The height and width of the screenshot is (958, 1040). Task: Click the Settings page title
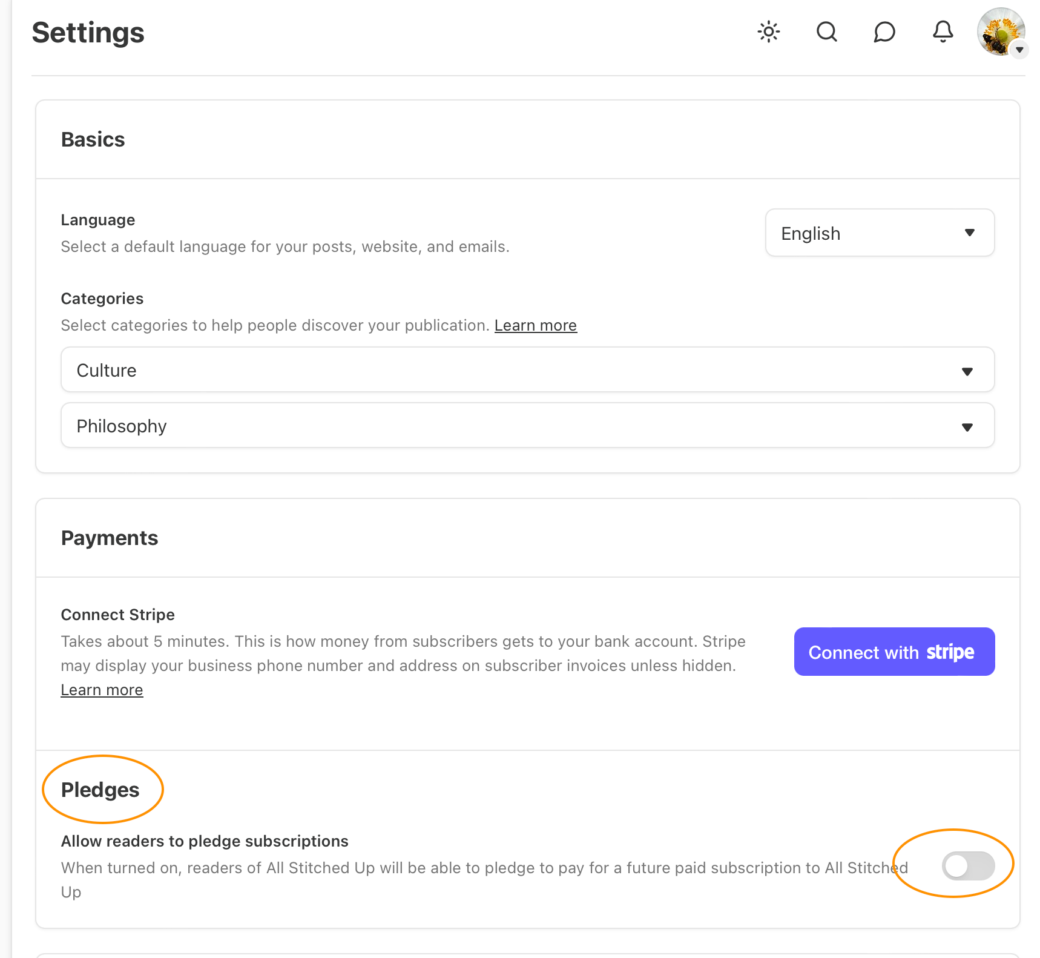coord(88,33)
